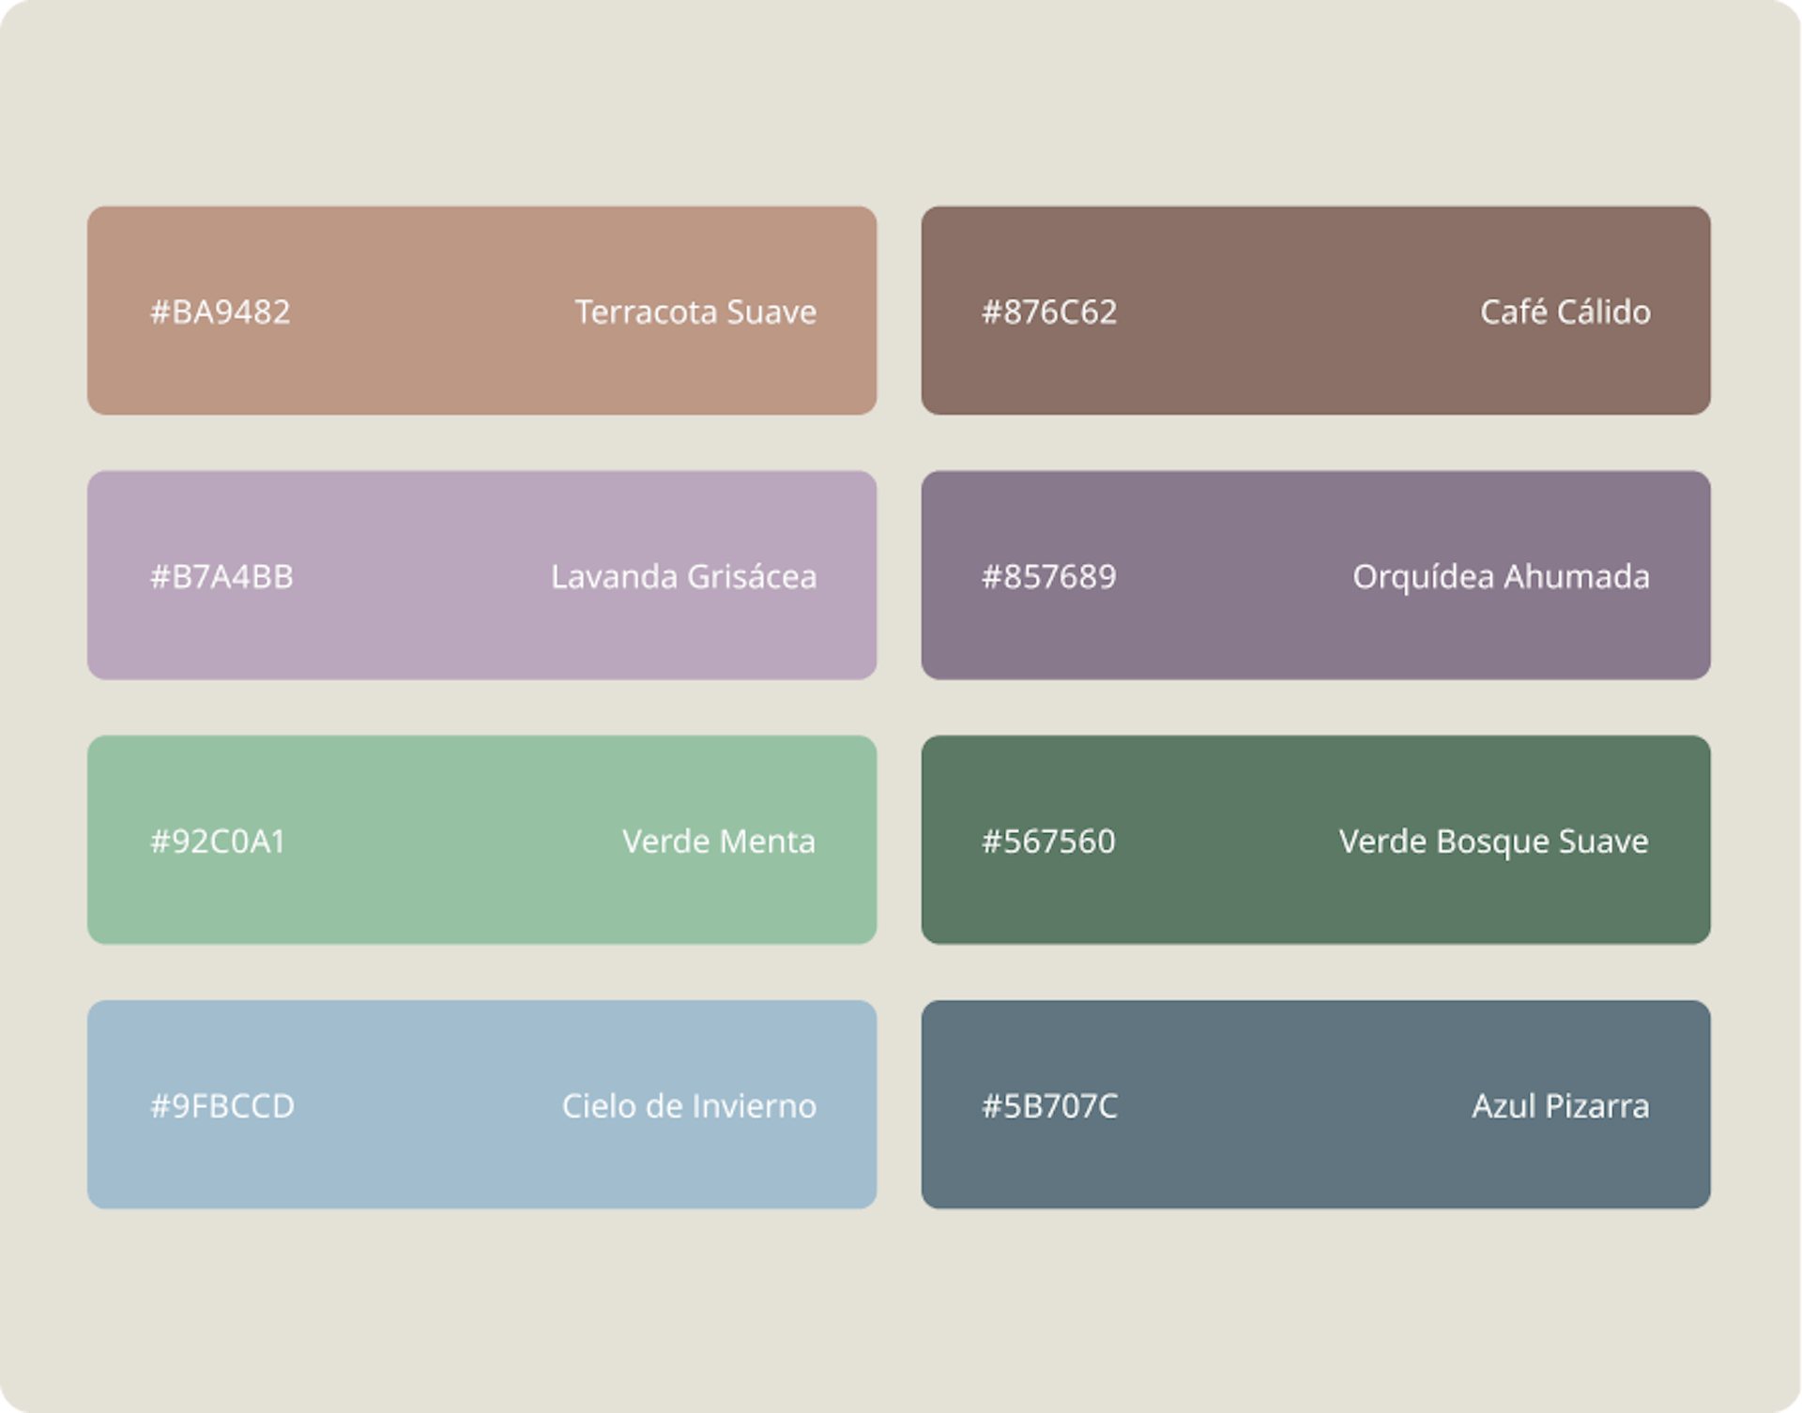
Task: Pick the Orquídea Ahumada swatch
Action: pos(1315,575)
